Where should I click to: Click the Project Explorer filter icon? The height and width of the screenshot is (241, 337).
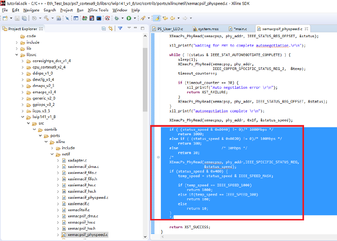click(x=120, y=28)
